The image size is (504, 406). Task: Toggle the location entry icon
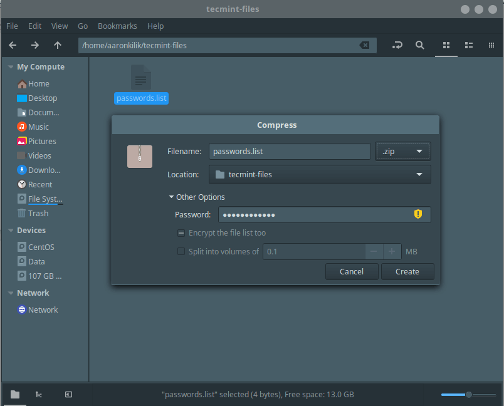pyautogui.click(x=397, y=45)
